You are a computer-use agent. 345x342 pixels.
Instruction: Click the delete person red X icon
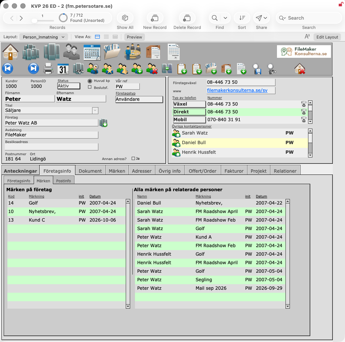pyautogui.click(x=152, y=69)
